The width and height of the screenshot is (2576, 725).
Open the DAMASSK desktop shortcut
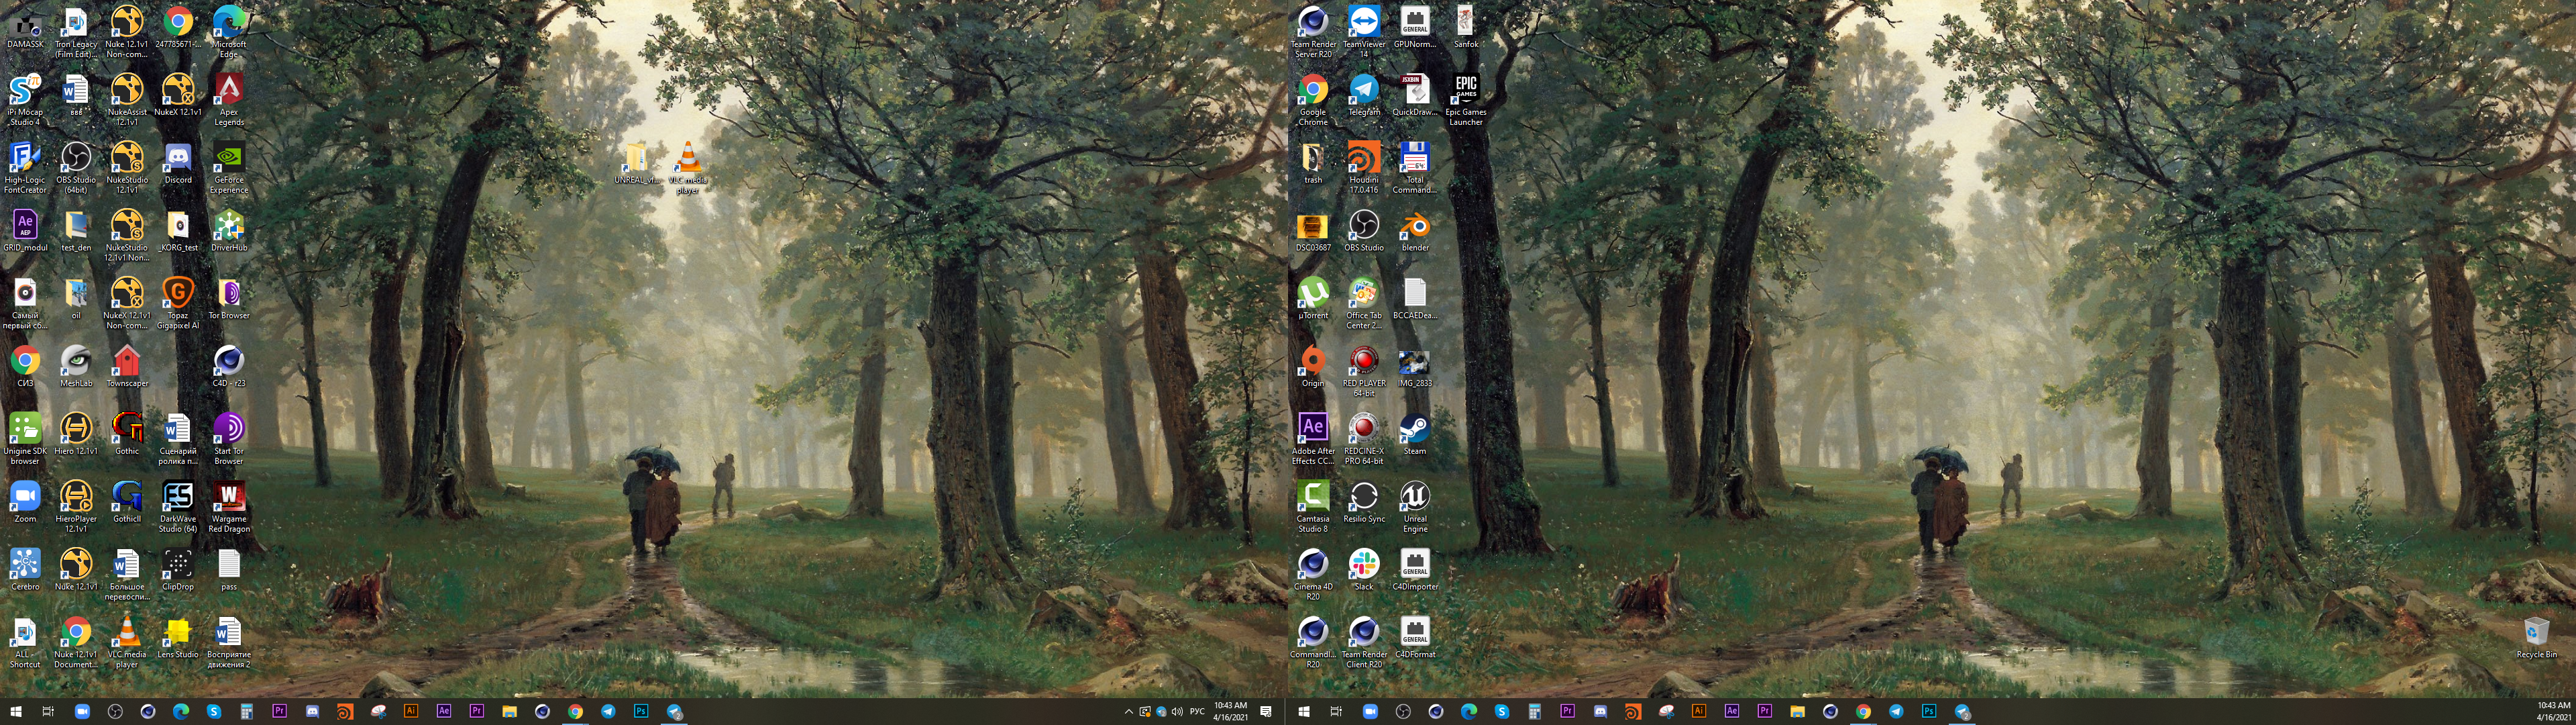pos(25,28)
